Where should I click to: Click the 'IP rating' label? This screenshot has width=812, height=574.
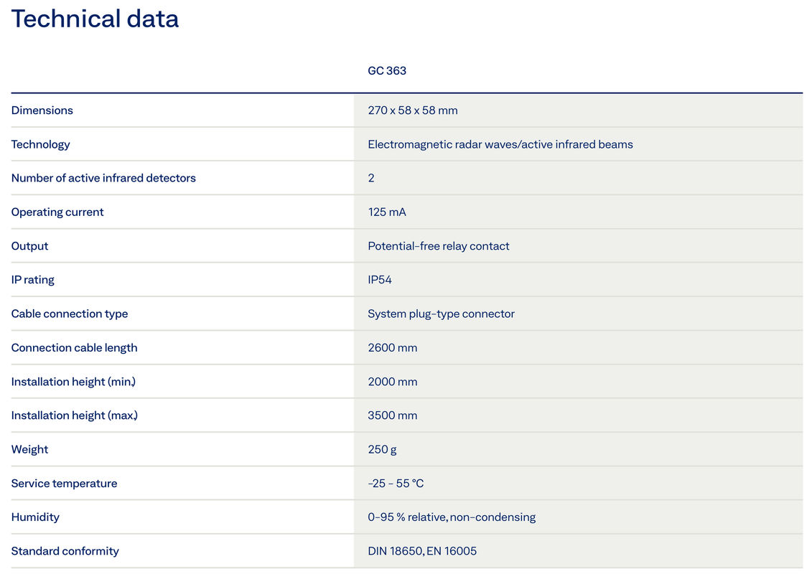32,280
